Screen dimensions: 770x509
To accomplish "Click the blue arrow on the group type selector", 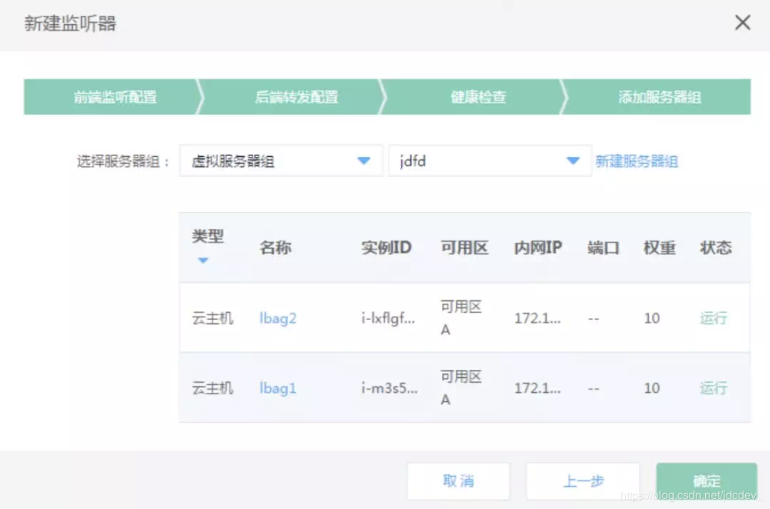I will pos(363,160).
